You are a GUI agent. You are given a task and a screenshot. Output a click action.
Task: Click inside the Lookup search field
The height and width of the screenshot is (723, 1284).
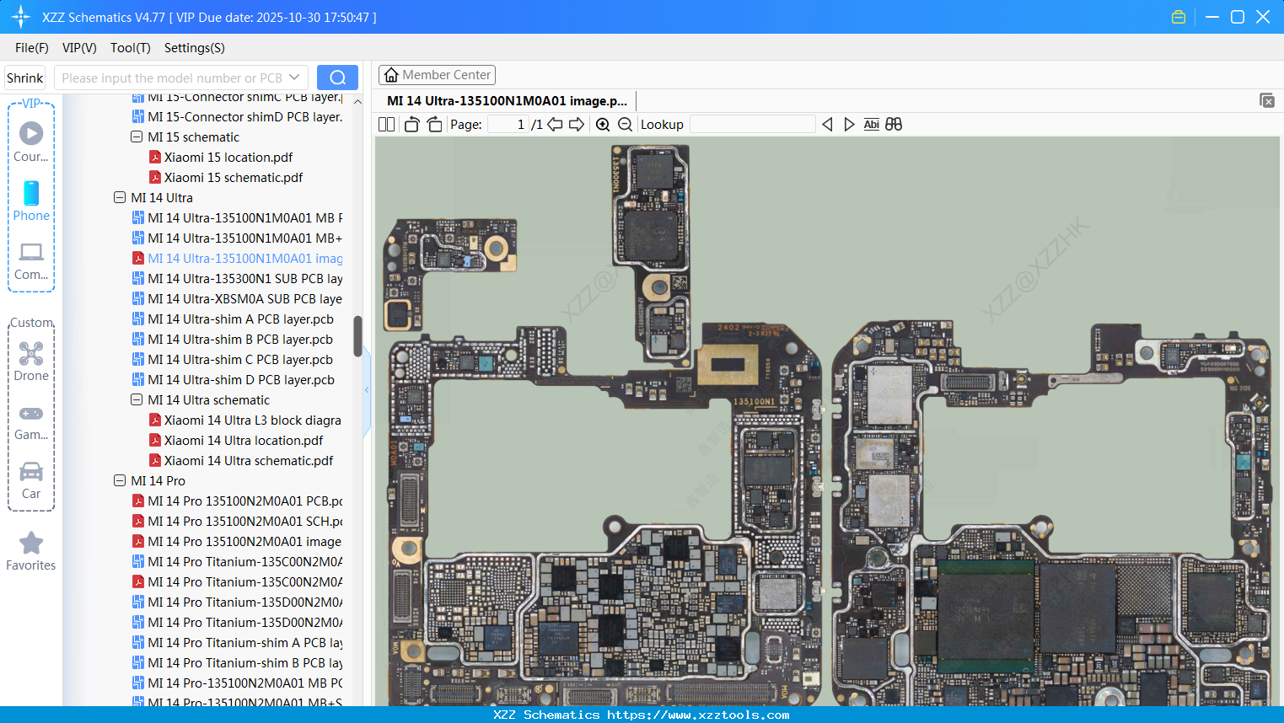tap(752, 124)
